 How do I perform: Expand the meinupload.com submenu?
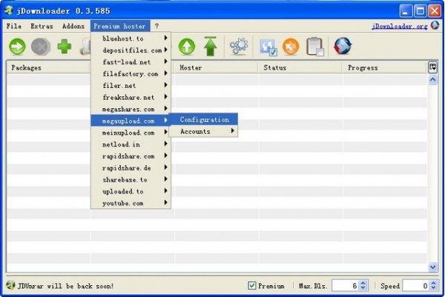point(131,133)
